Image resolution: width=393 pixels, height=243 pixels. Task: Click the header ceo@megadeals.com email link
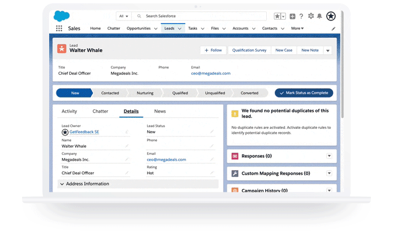[x=211, y=73]
